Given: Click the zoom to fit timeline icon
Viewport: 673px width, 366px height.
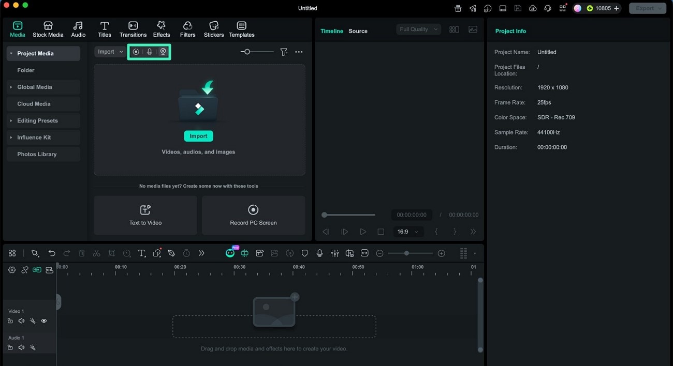Looking at the screenshot, I should tap(364, 253).
